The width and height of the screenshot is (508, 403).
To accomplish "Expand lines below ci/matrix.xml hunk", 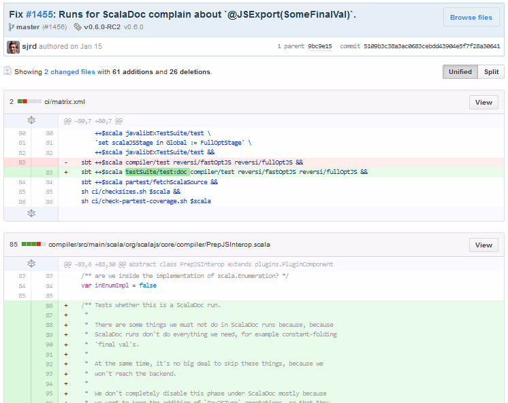I will (31, 213).
